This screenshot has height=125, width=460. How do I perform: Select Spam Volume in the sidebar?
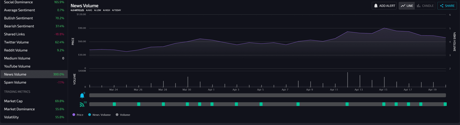pos(15,82)
